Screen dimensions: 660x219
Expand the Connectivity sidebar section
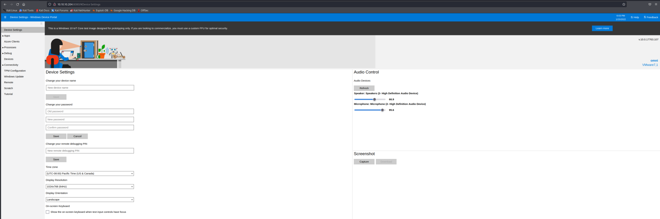(x=11, y=65)
